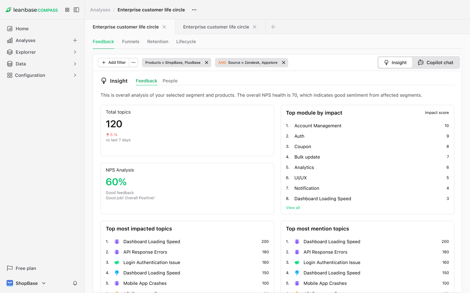Click the apps grid icon in header

tap(67, 10)
